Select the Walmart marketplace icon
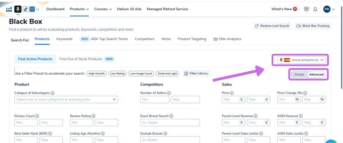 tap(32, 9)
